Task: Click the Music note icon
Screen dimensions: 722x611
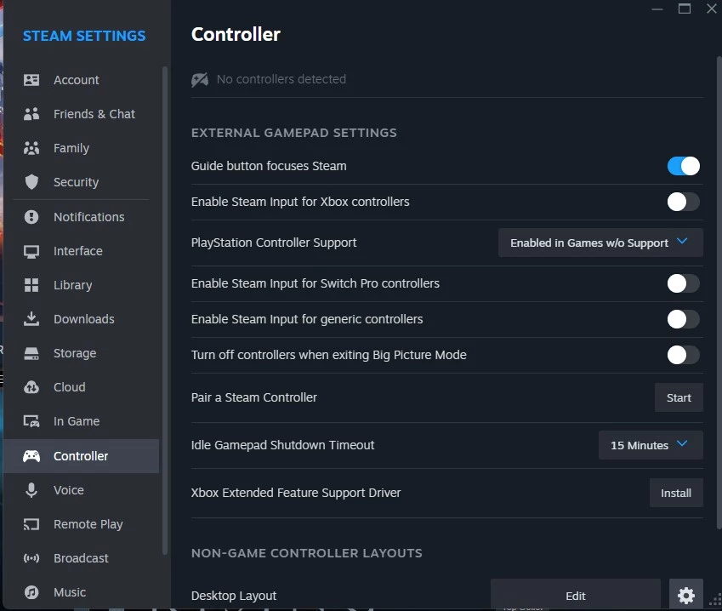Action: click(x=31, y=592)
